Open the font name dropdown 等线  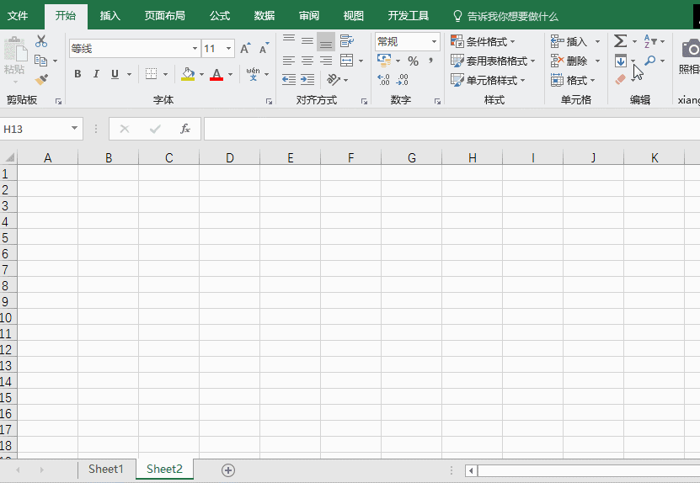coord(195,49)
